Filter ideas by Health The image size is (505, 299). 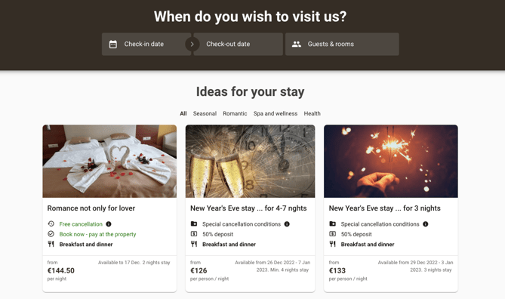[x=312, y=113]
